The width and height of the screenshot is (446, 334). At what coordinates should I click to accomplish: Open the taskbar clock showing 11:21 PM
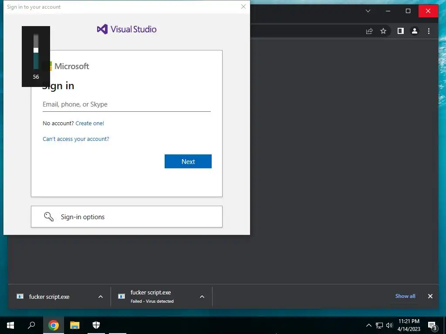[409, 325]
